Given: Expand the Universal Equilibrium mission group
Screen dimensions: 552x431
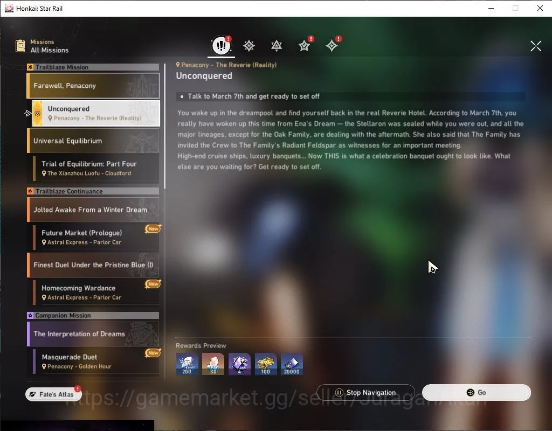Looking at the screenshot, I should [x=93, y=141].
